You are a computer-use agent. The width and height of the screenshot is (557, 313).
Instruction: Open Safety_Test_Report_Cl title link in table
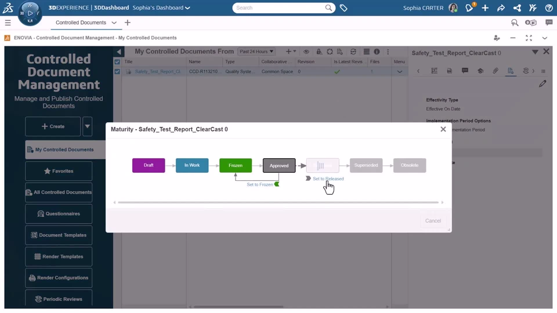[x=158, y=72]
